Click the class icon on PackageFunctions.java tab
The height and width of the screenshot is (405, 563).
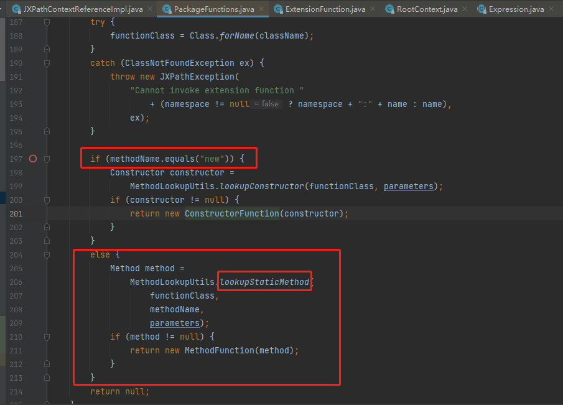(167, 9)
